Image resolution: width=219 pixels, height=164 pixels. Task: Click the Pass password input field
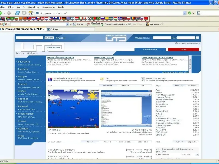[186, 38]
